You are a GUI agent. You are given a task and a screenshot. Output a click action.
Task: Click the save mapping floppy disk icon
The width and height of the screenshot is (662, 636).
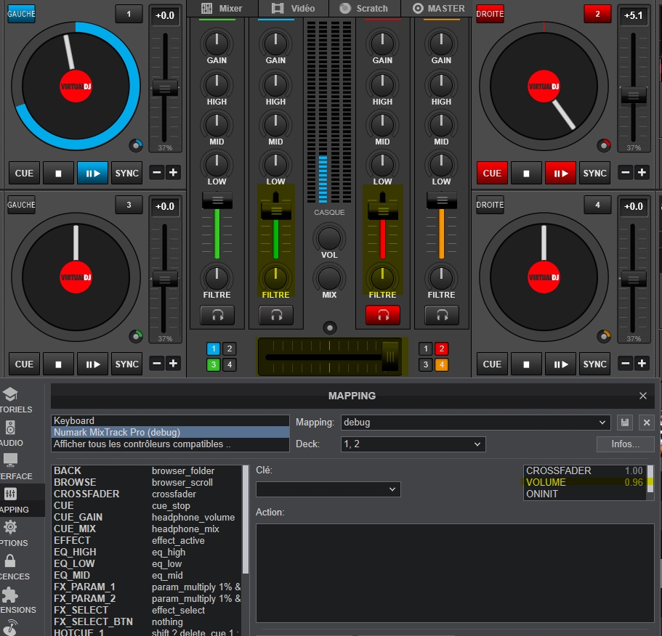tap(625, 422)
